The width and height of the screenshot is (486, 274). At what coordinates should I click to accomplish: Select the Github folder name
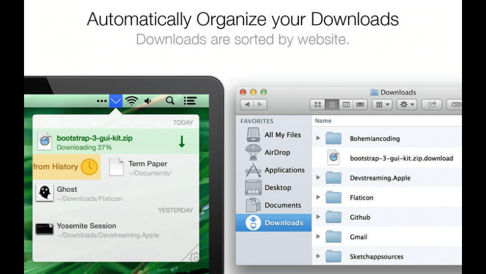(x=360, y=217)
